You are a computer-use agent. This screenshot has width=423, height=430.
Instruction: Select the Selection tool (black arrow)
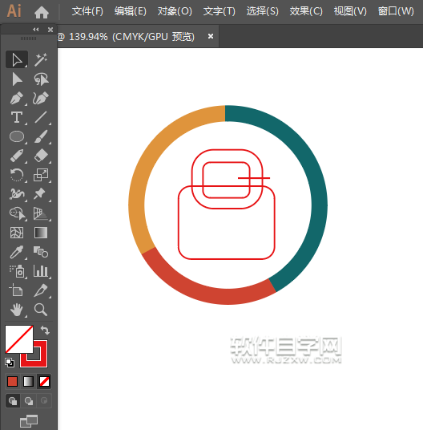(17, 59)
